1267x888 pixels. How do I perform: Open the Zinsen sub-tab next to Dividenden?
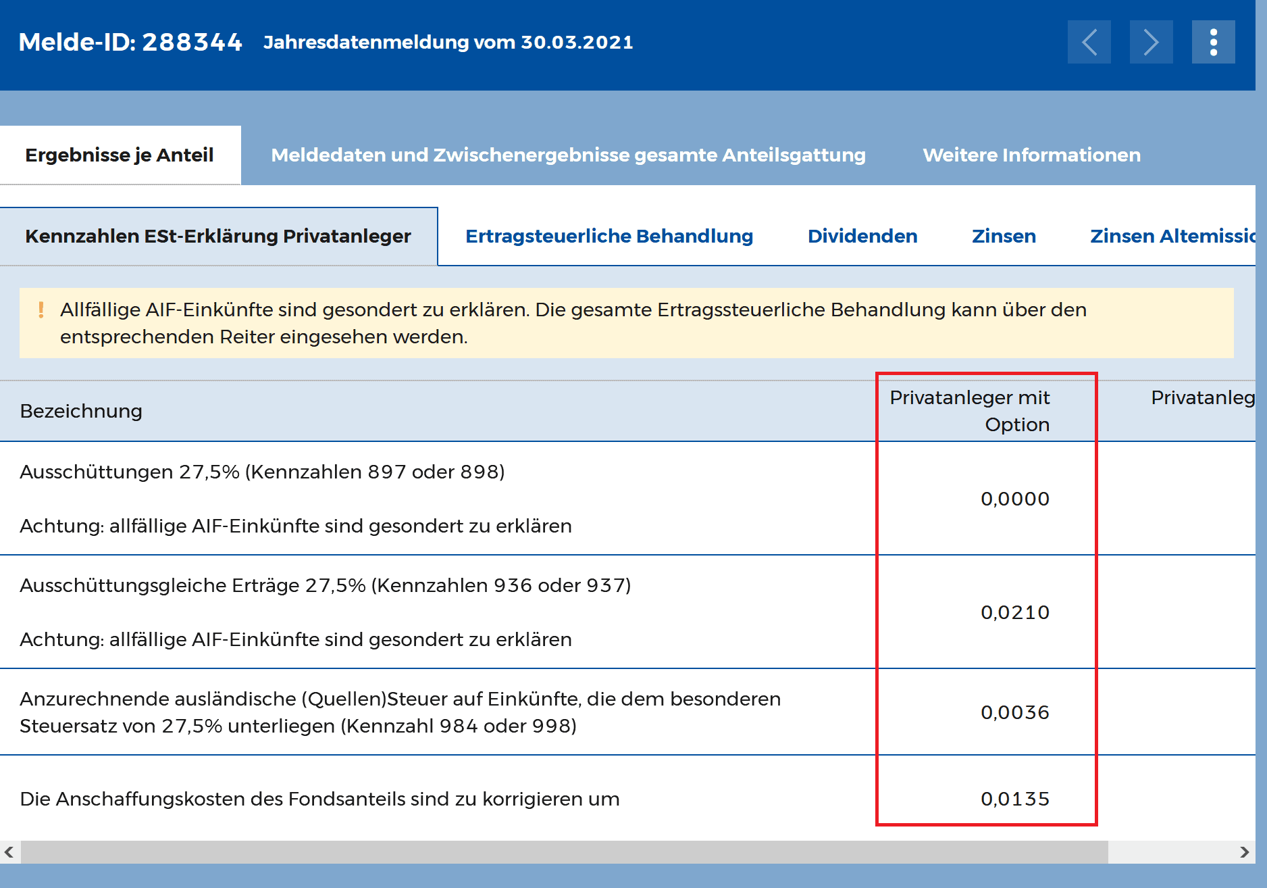pyautogui.click(x=1004, y=237)
